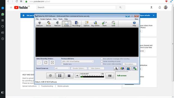Image resolution: width=174 pixels, height=98 pixels.
Task: Open YouTube hamburger menu
Action: point(11,7)
